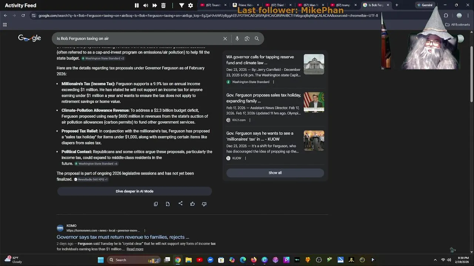Go back in browser
This screenshot has height=266, width=474.
tap(5, 16)
